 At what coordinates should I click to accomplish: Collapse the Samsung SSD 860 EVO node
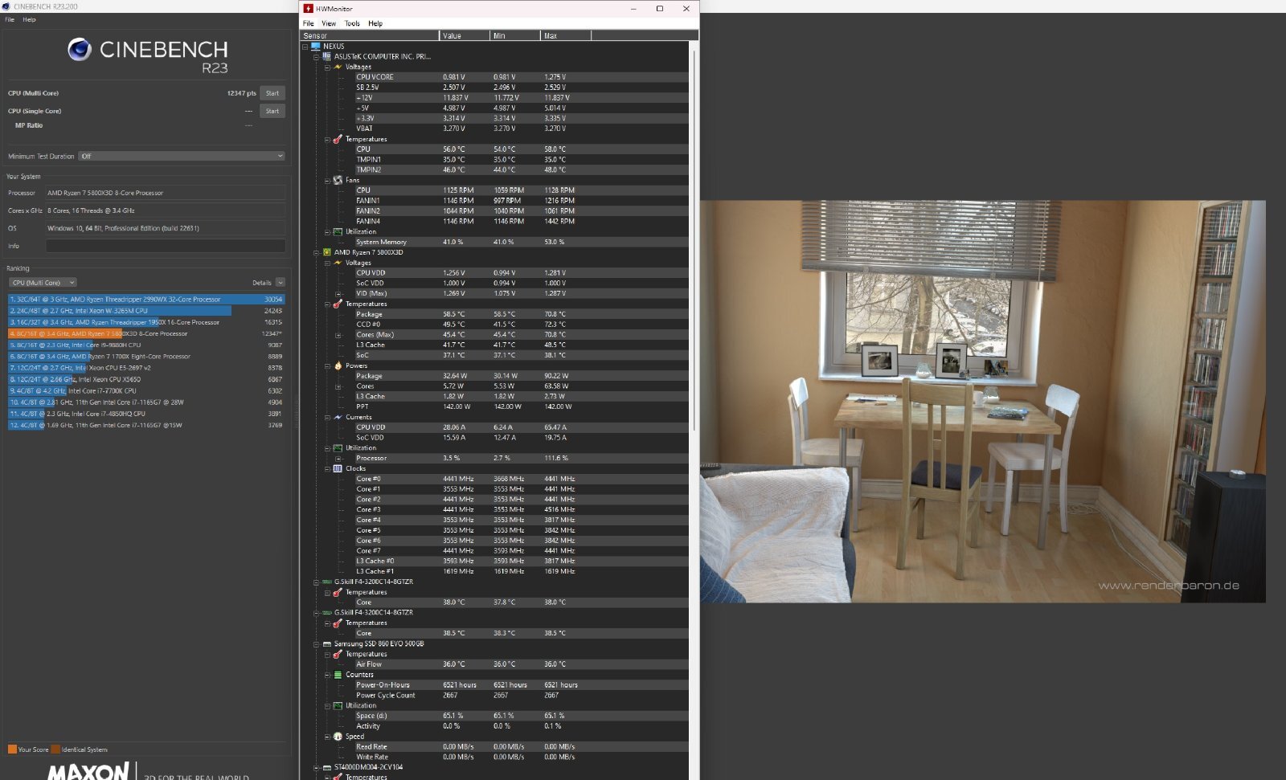[x=316, y=643]
